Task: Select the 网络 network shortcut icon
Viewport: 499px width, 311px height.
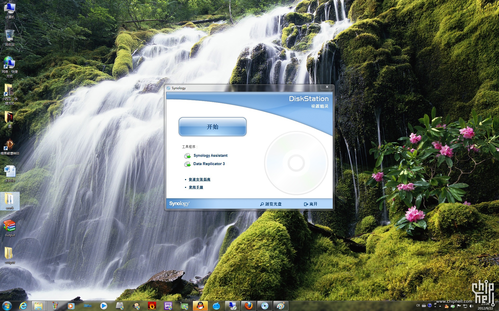Action: click(10, 67)
